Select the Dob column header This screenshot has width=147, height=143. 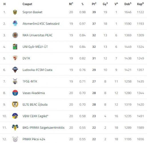tap(128, 4)
